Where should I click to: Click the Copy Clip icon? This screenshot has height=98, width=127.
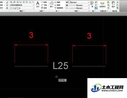click(118, 5)
